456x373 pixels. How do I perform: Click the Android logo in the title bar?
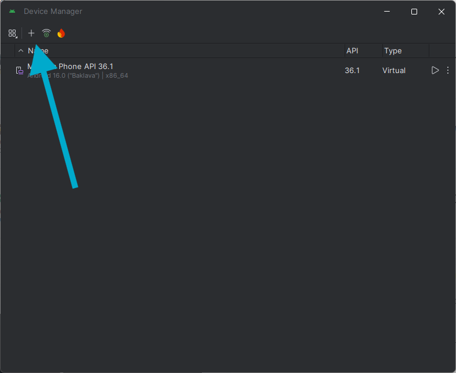[x=12, y=12]
